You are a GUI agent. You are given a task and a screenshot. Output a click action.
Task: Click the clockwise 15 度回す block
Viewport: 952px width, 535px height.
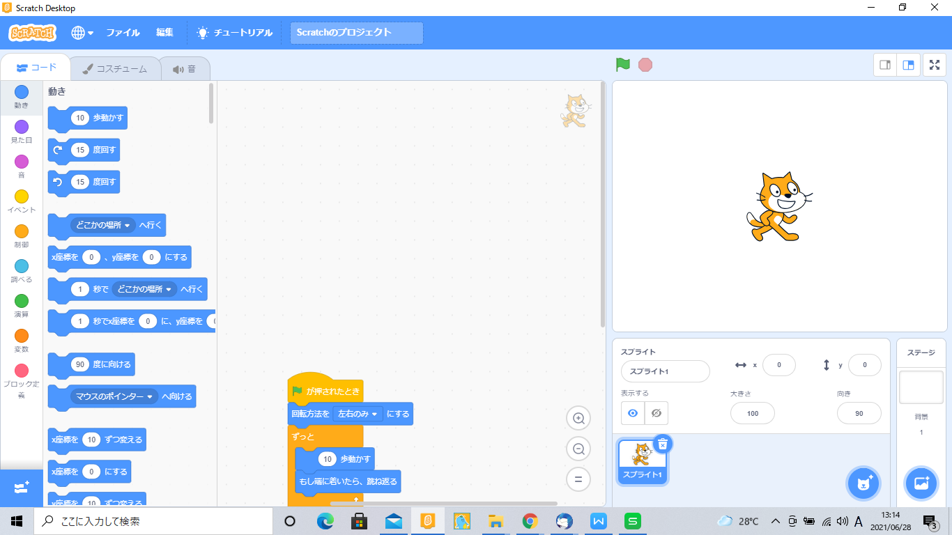[84, 150]
